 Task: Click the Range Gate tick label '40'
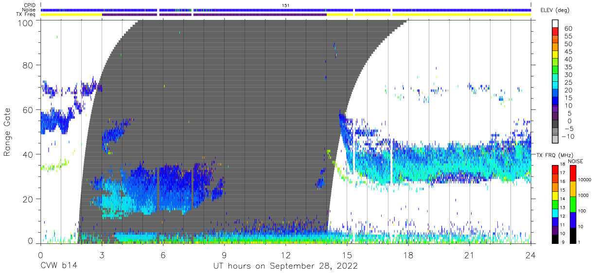pyautogui.click(x=29, y=154)
